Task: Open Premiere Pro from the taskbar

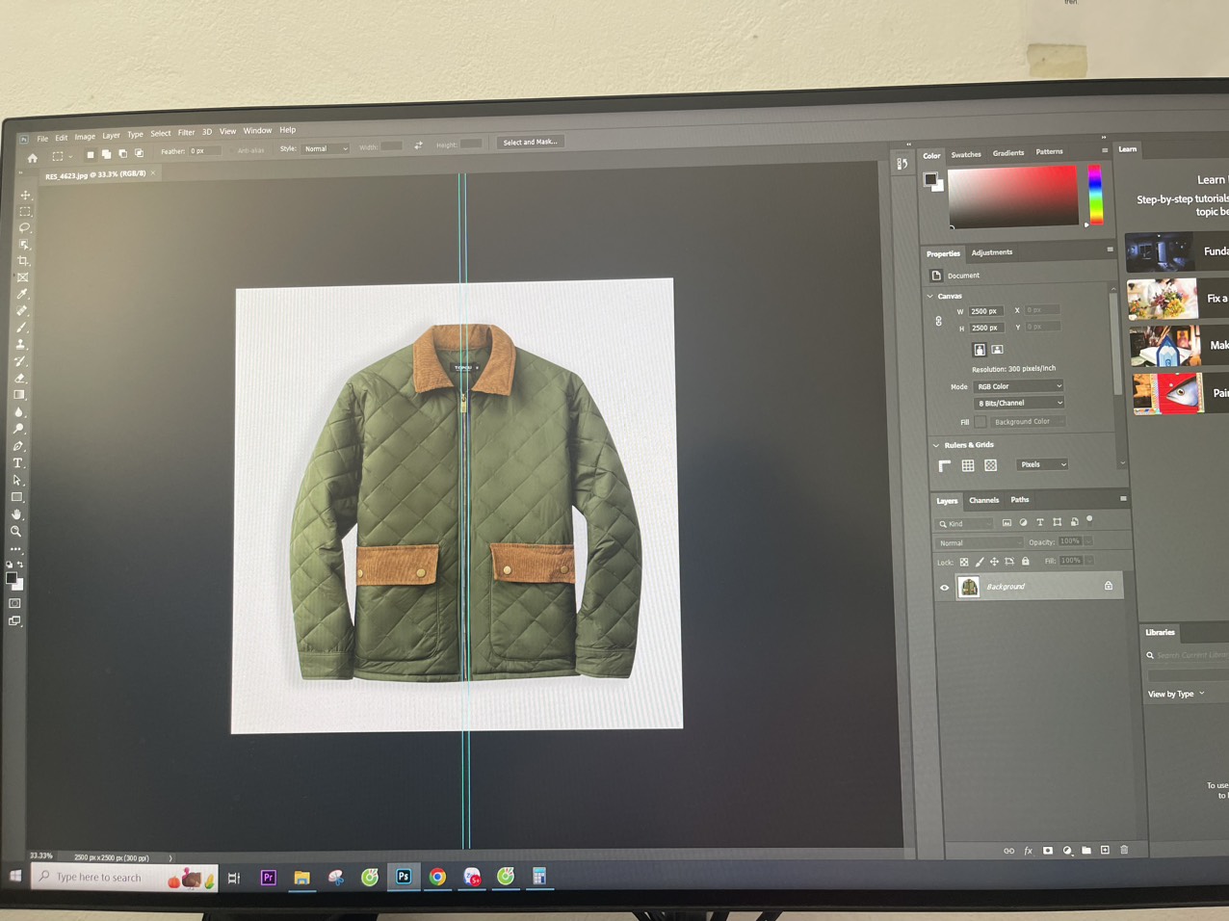Action: pyautogui.click(x=268, y=877)
